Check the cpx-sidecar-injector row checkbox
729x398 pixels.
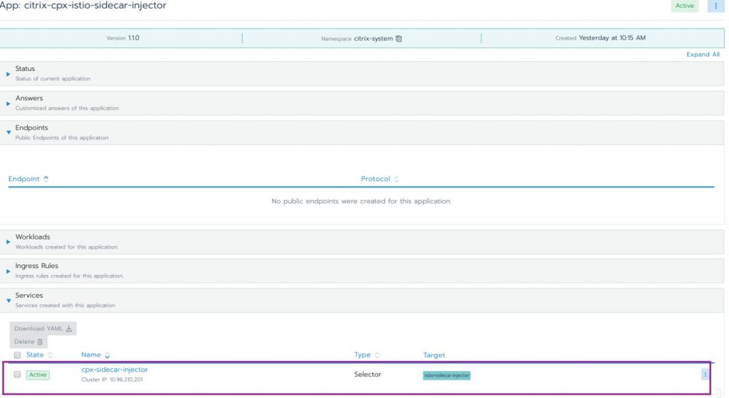point(18,375)
